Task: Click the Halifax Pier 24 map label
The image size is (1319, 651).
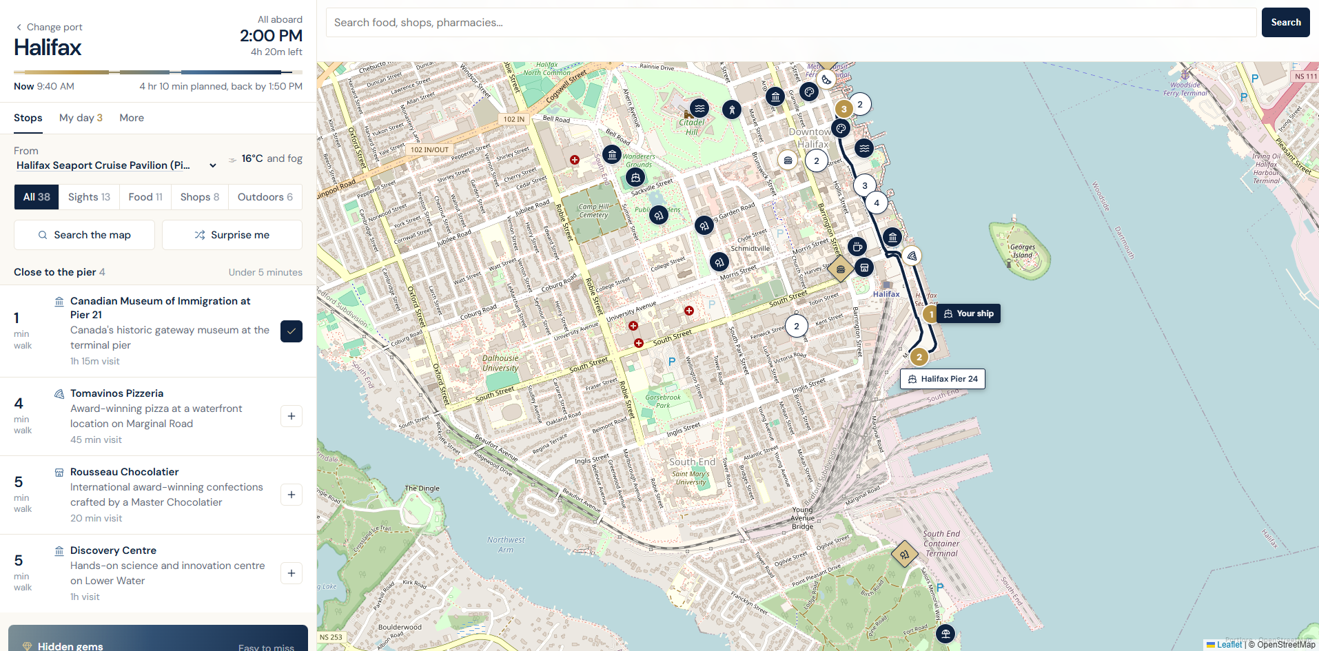Action: (943, 379)
